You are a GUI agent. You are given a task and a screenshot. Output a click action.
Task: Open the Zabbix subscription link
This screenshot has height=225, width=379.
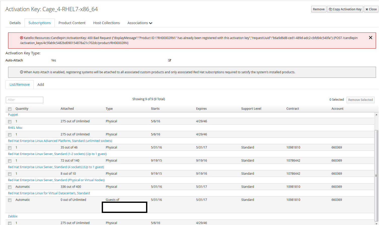(13, 216)
